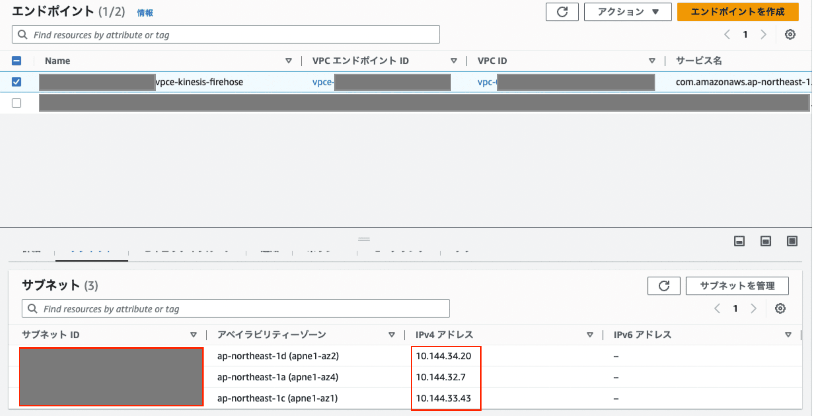Set detail panel to half height
Viewport: 817px width, 416px height.
[x=766, y=241]
